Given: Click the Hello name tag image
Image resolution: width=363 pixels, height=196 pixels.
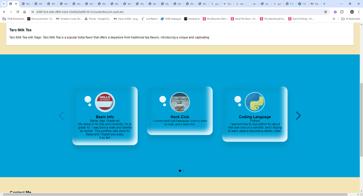Looking at the screenshot, I should [105, 102].
